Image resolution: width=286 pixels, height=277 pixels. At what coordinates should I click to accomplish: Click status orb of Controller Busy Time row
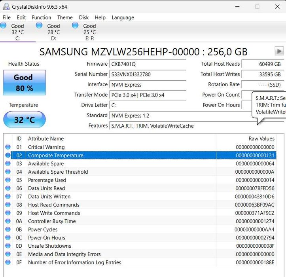pos(8,221)
